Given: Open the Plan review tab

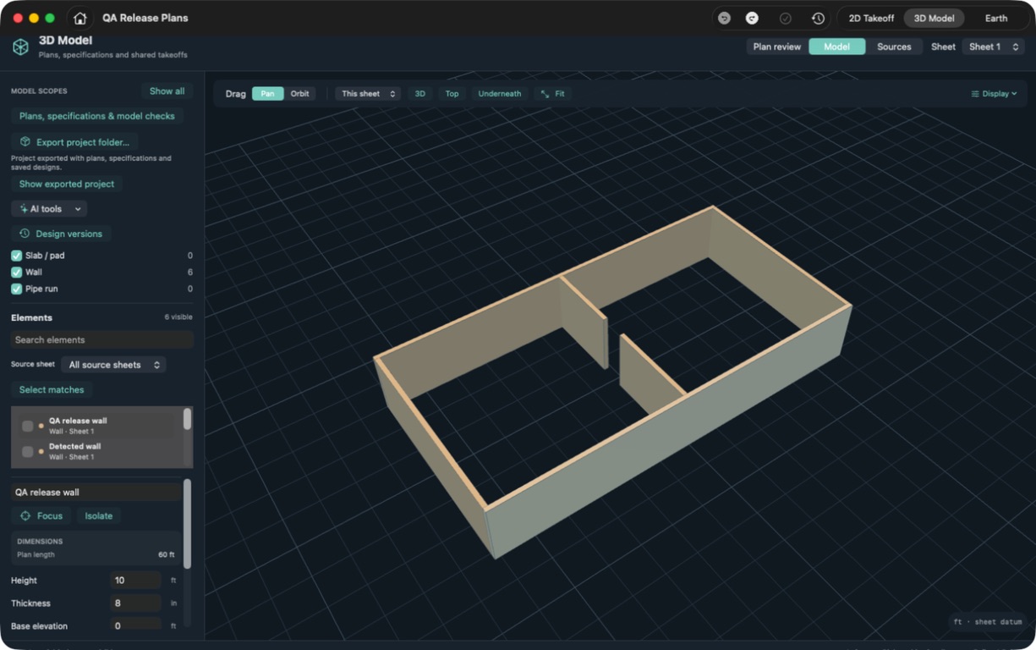Looking at the screenshot, I should coord(776,47).
